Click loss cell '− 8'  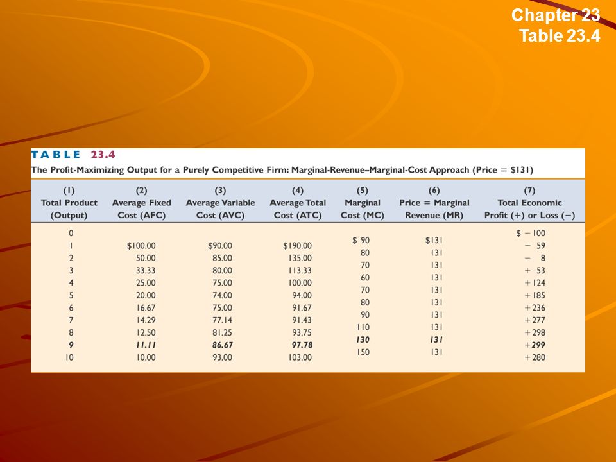(535, 258)
